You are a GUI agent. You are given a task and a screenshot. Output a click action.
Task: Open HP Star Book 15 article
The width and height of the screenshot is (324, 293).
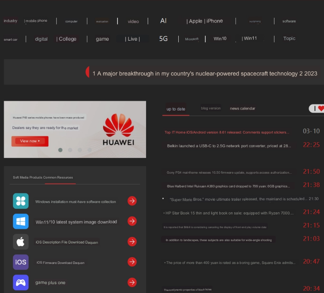[229, 213]
